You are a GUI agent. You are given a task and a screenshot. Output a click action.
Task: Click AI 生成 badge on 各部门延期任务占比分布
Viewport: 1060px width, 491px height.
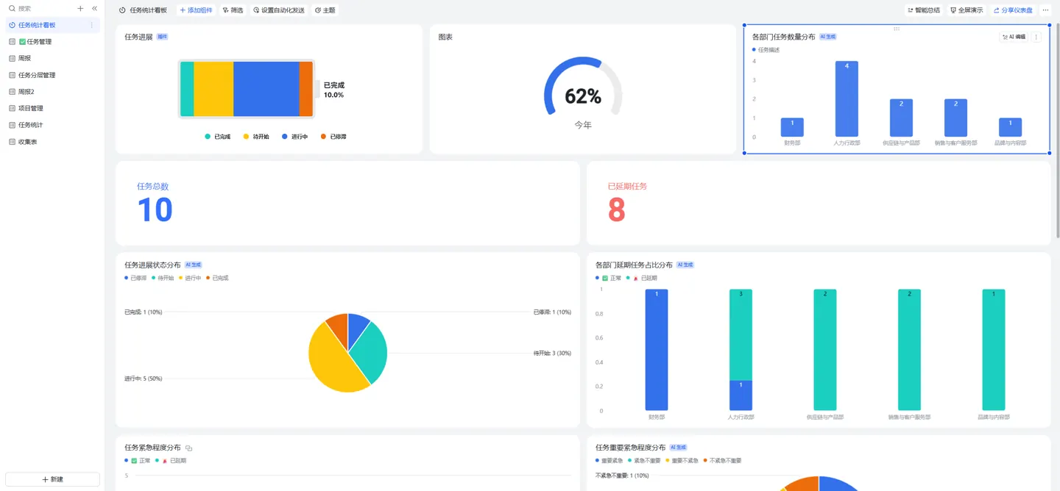tap(685, 265)
